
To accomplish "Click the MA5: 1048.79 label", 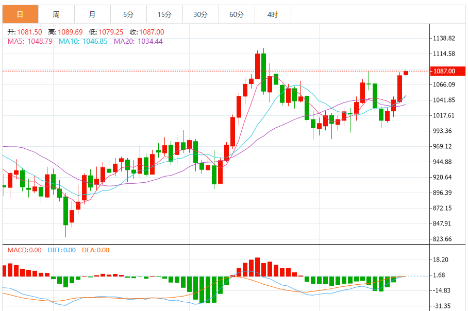I will (x=30, y=41).
